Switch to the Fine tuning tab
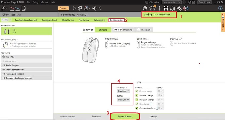Viewport: 225px width, 120px height. click(x=84, y=20)
